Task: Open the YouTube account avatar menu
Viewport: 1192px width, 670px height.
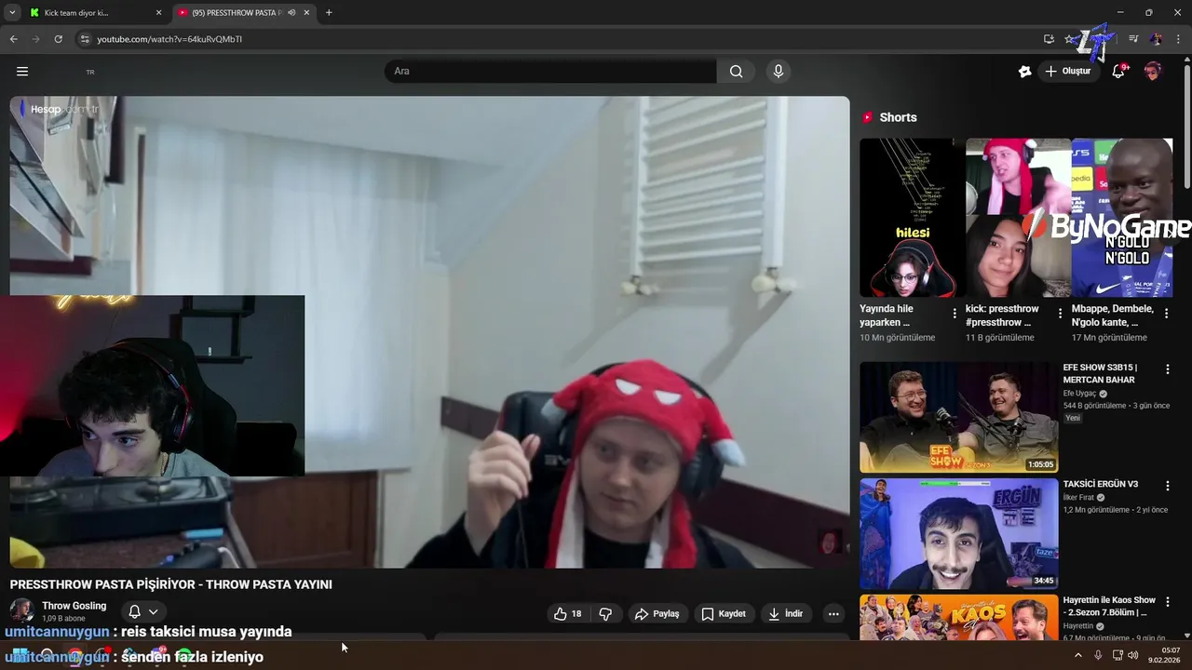Action: [x=1153, y=72]
